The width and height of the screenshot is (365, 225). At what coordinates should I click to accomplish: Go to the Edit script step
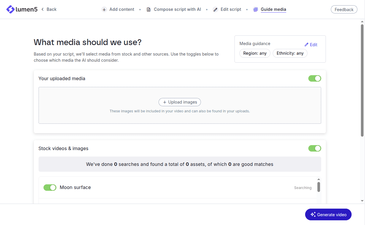(231, 9)
